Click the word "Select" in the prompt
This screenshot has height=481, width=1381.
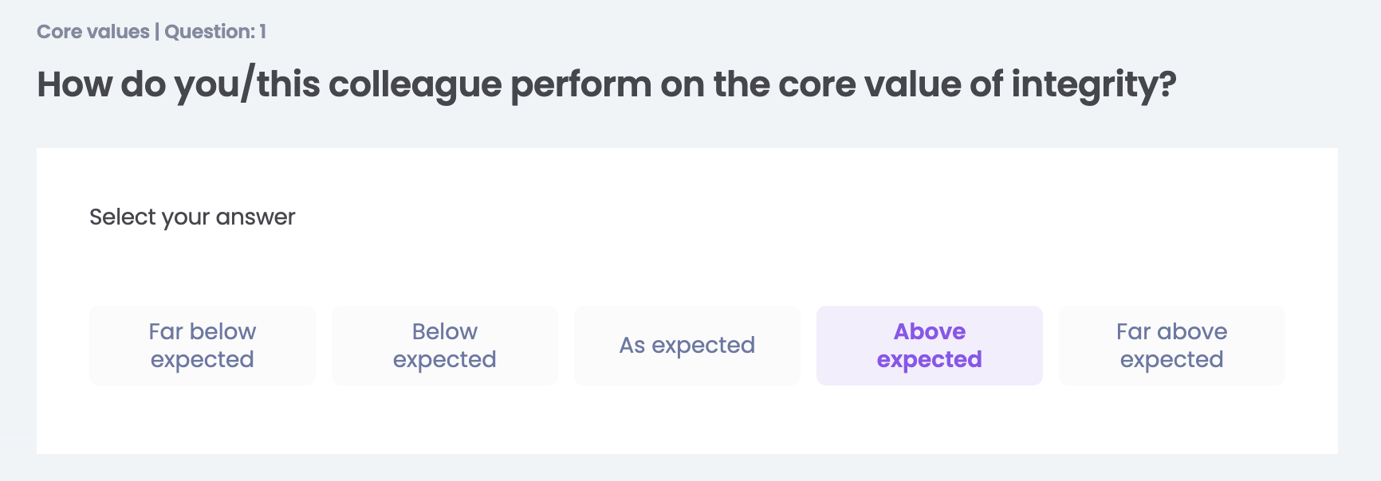pyautogui.click(x=122, y=217)
